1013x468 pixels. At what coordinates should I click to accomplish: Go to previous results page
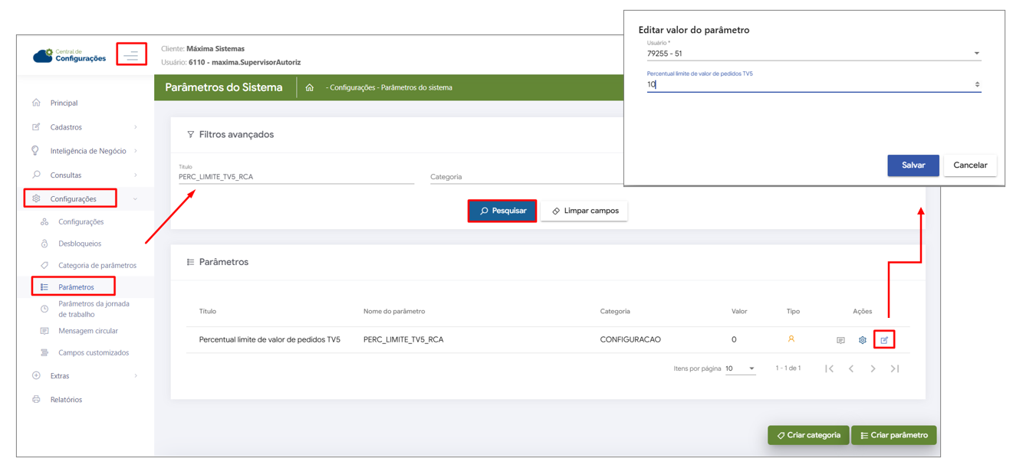coord(851,369)
